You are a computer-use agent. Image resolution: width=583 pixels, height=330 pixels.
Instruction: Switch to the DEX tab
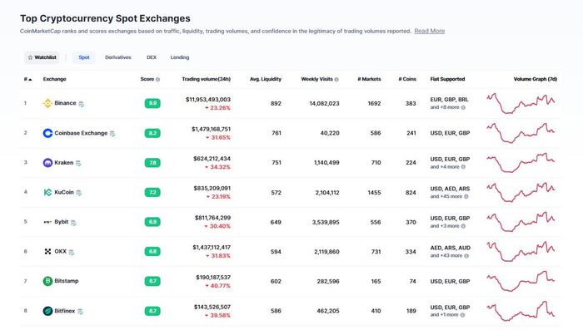152,57
